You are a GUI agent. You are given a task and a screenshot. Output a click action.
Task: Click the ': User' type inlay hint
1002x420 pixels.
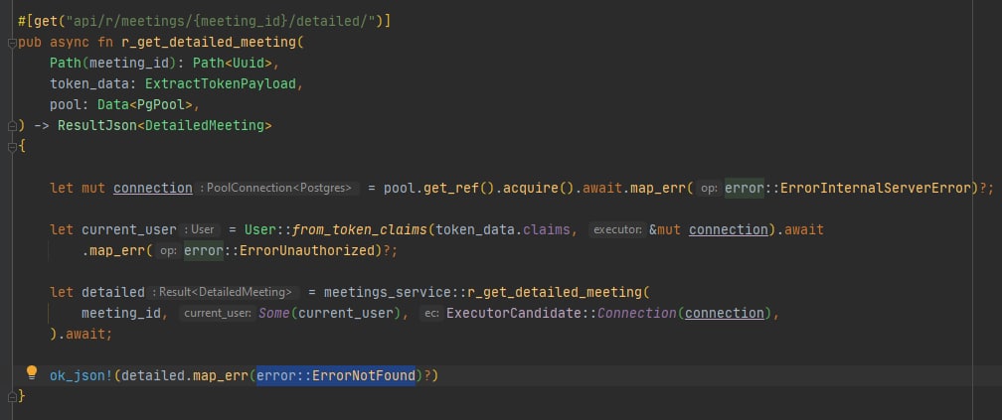(x=201, y=229)
